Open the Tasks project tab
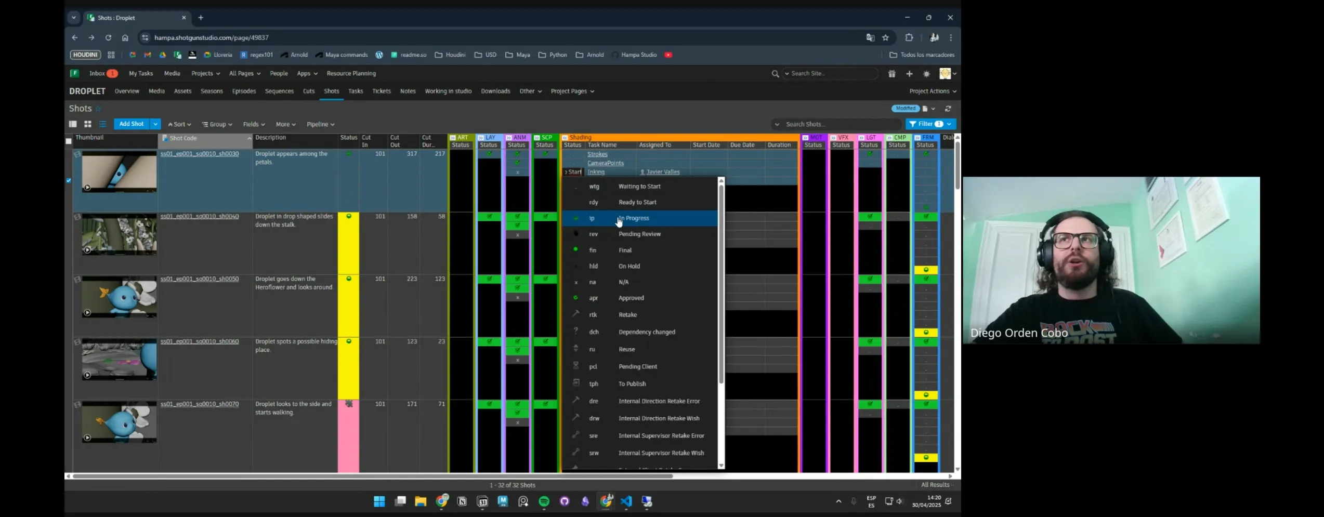This screenshot has height=517, width=1324. point(356,91)
